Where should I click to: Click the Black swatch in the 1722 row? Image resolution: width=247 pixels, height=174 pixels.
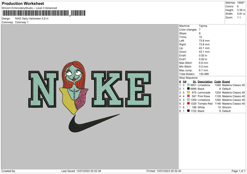(188, 111)
